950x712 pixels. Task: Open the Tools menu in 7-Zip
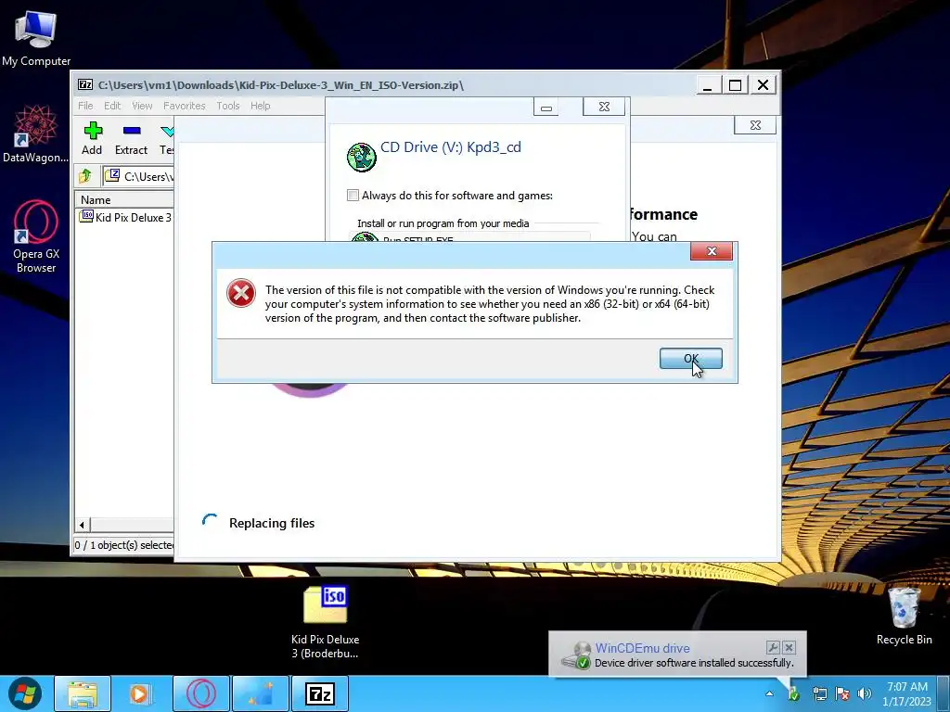(x=228, y=106)
